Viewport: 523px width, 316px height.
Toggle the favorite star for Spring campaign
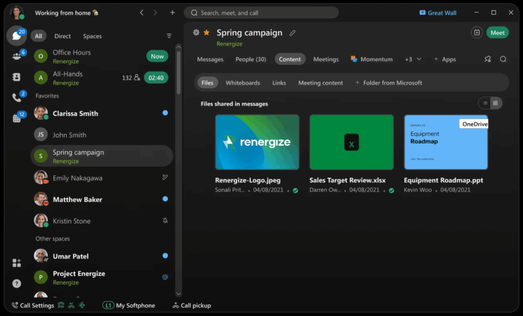click(x=206, y=32)
